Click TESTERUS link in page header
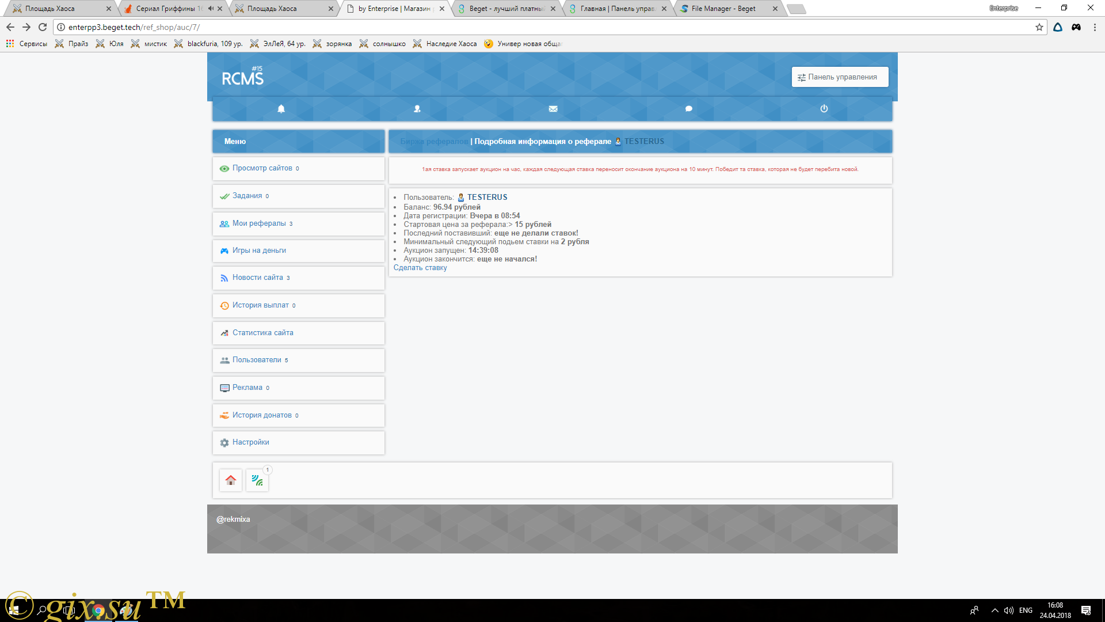The image size is (1105, 622). point(644,142)
